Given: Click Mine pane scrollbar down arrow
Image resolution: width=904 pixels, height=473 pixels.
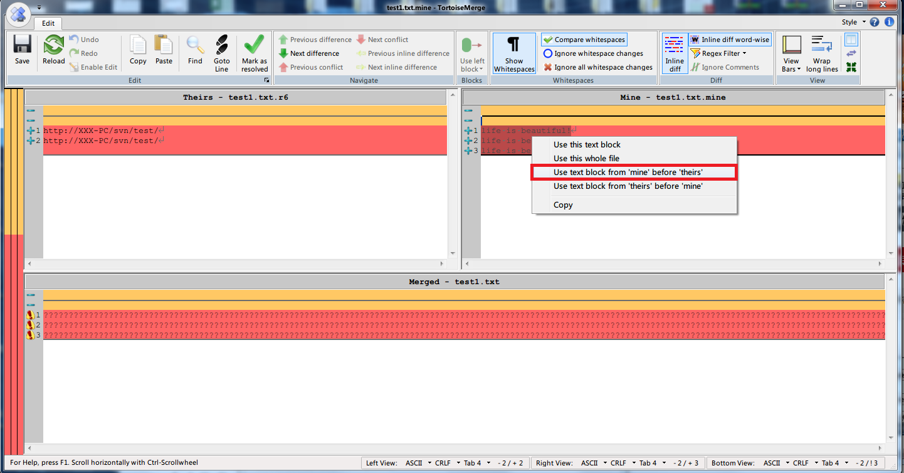Looking at the screenshot, I should tap(890, 253).
